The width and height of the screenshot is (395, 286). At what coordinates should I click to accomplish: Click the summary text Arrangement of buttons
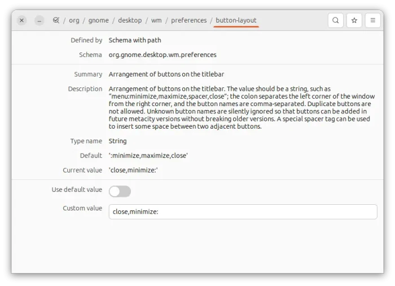pos(166,74)
